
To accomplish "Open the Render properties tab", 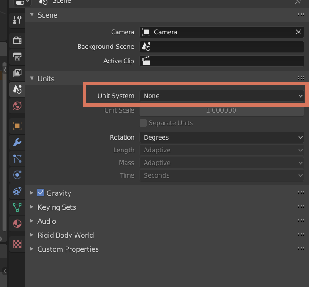I will coord(17,40).
